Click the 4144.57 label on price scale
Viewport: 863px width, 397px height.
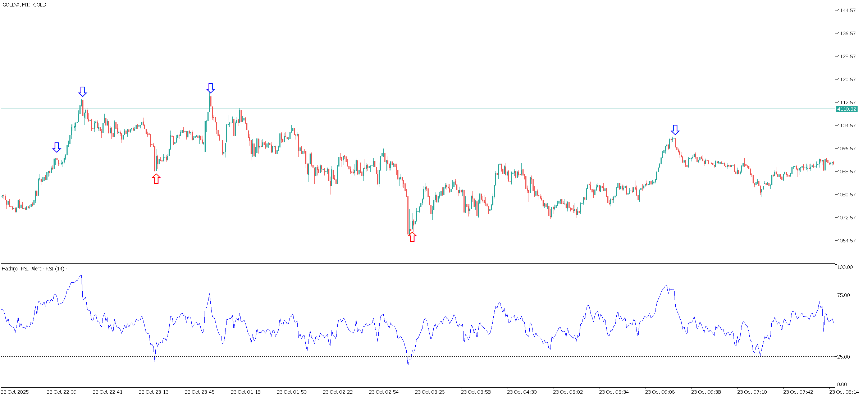click(846, 10)
